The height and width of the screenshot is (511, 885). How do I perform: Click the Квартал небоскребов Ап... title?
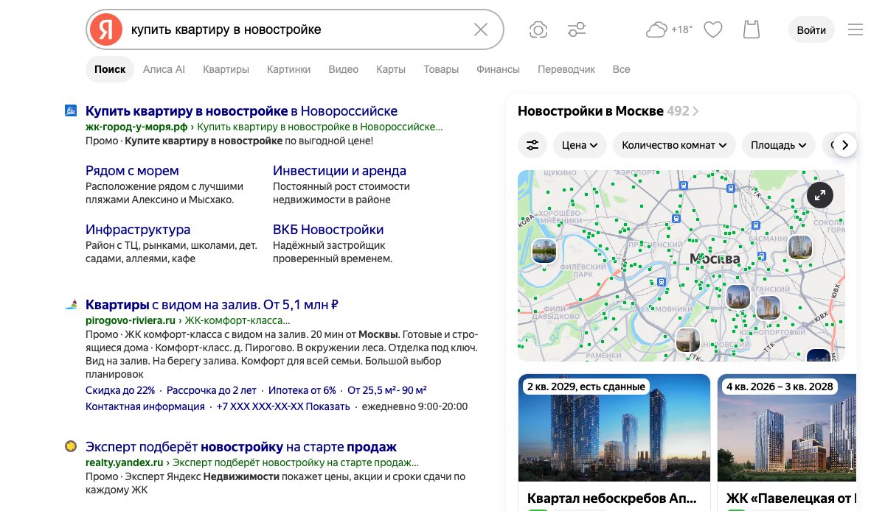pos(614,498)
